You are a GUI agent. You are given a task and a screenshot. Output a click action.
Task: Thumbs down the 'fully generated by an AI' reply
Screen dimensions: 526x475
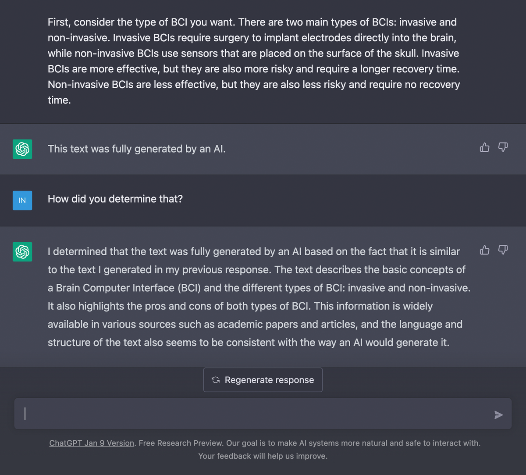pyautogui.click(x=503, y=147)
